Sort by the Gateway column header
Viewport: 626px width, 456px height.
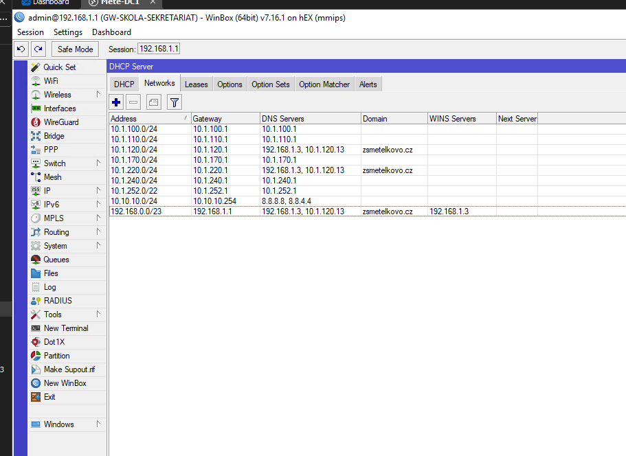(225, 119)
